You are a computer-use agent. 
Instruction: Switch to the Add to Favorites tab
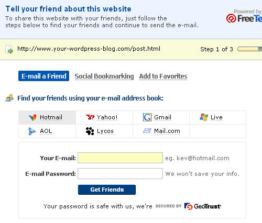163,76
